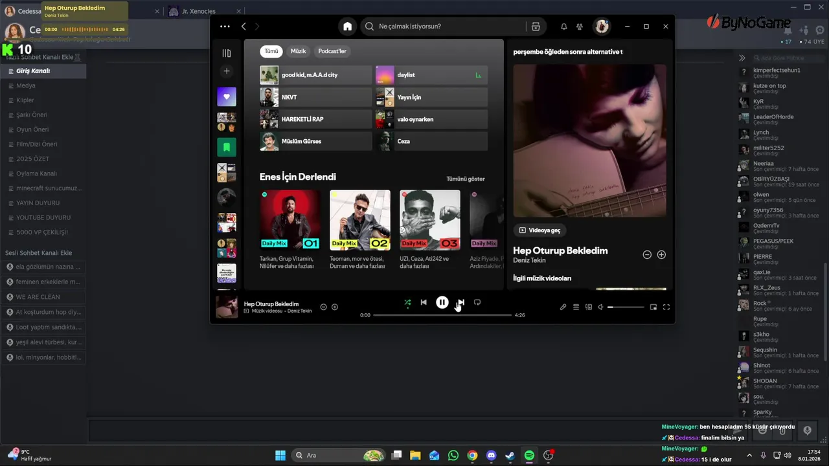Open Liked Songs in sidebar

pos(227,96)
